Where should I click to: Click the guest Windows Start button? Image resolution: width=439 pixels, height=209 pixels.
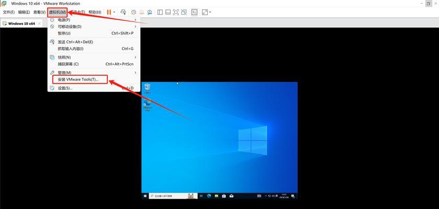pyautogui.click(x=145, y=196)
